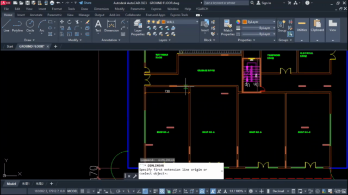
Task: Choose the Hatch tool in Draw panel
Action: tap(51, 34)
